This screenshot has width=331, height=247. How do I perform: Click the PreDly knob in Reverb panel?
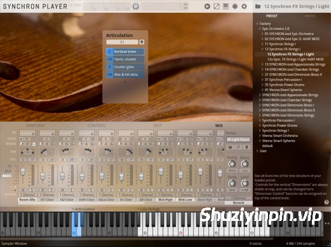coord(232,164)
